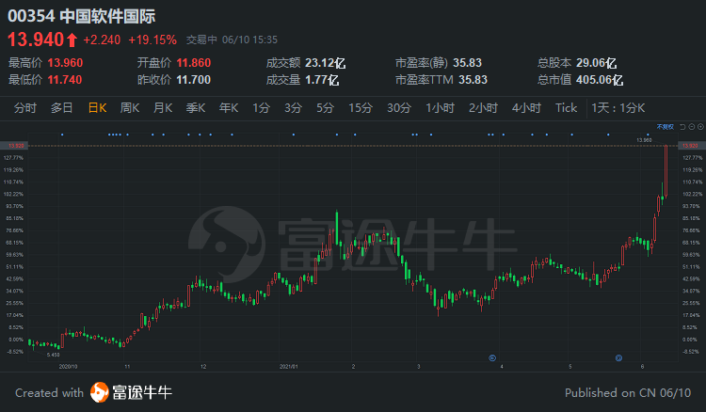Click the red up-arrow beside price 13.940

[72, 40]
